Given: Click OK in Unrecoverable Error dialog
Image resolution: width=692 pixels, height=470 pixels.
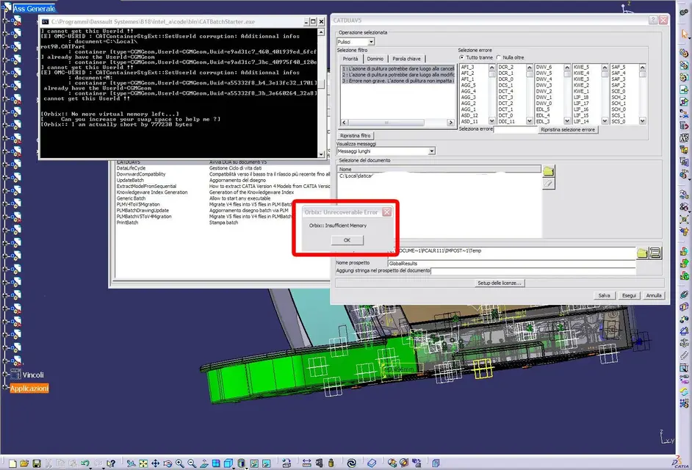Looking at the screenshot, I should [347, 240].
